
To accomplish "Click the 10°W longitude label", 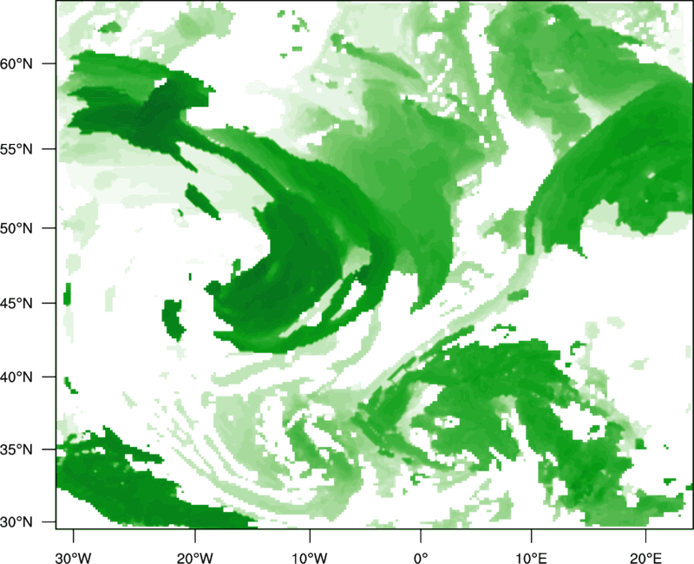I will [x=310, y=558].
